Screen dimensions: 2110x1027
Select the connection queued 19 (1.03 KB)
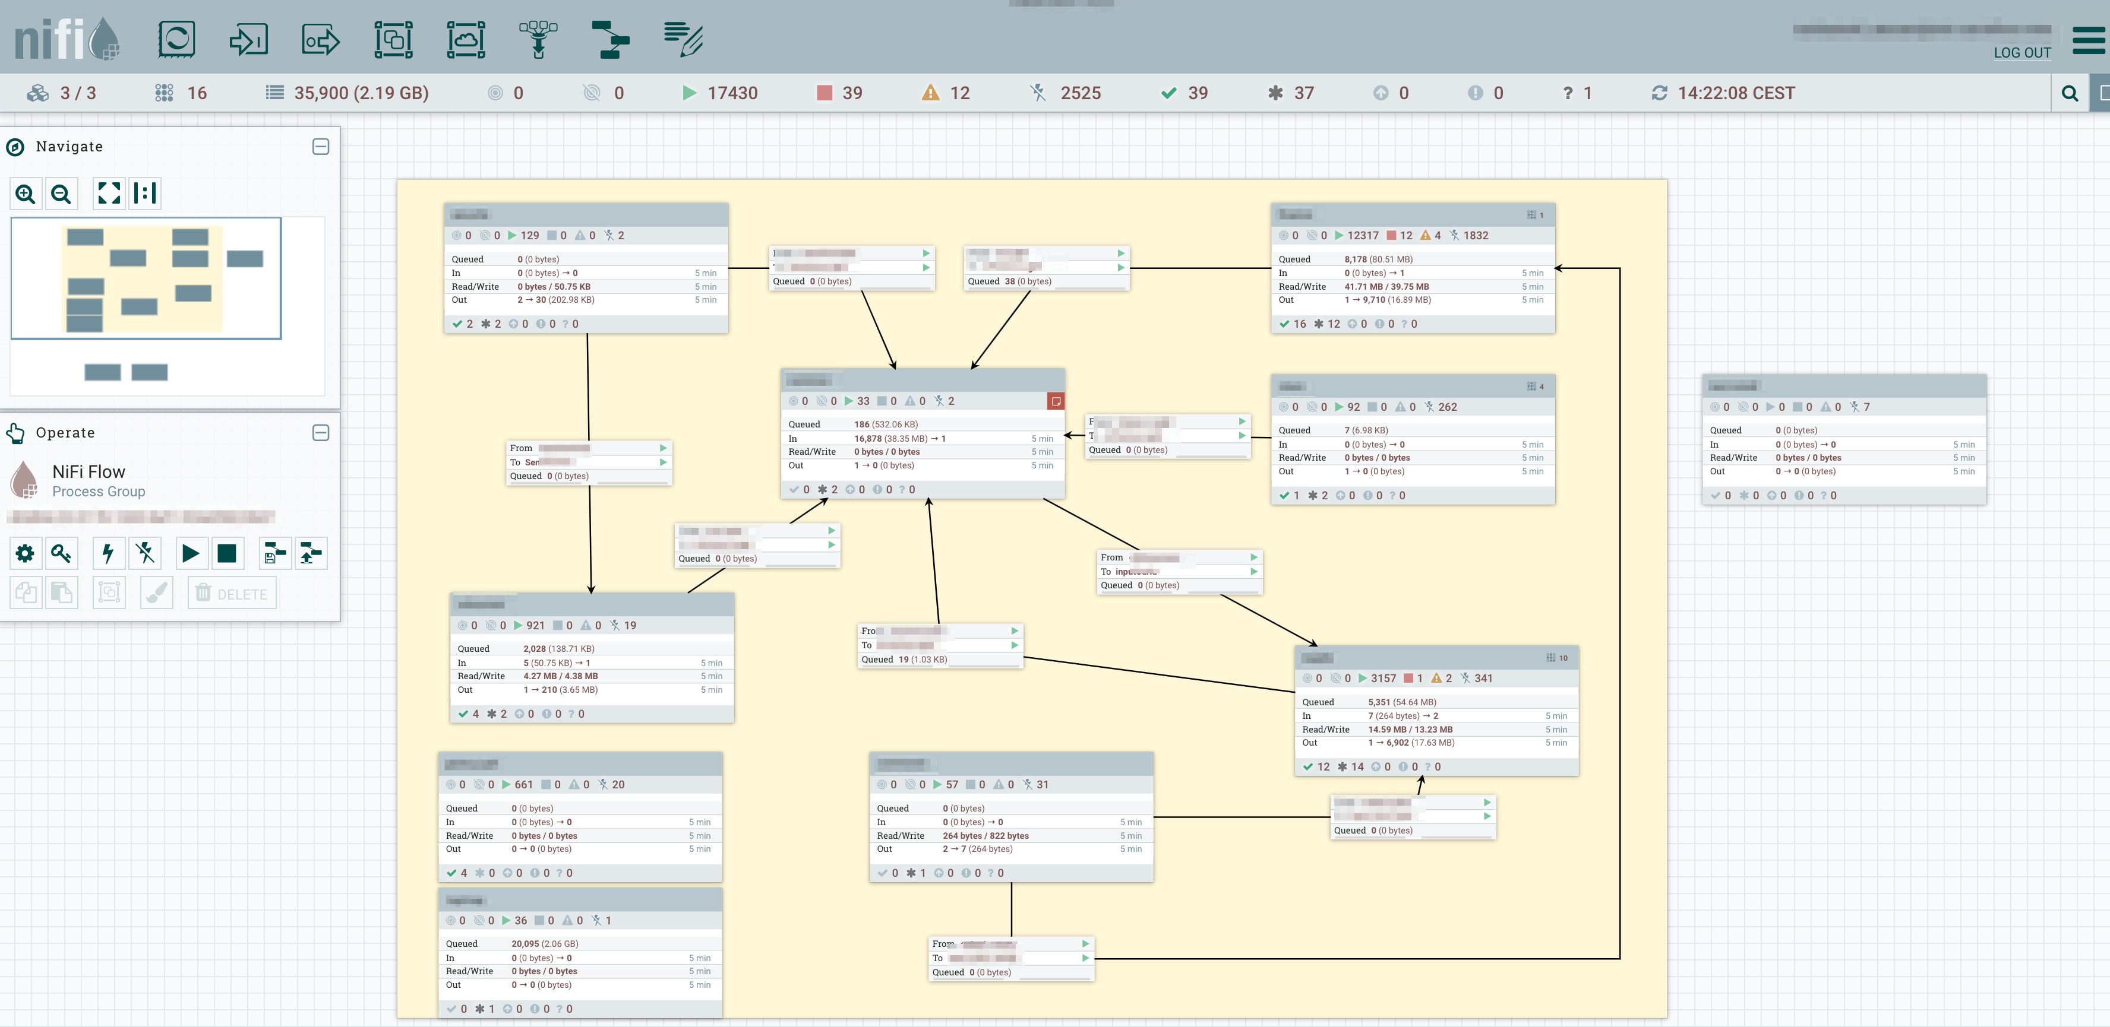(940, 646)
